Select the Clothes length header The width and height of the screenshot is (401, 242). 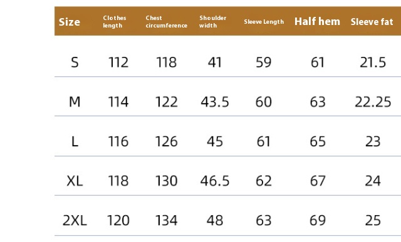(x=114, y=22)
